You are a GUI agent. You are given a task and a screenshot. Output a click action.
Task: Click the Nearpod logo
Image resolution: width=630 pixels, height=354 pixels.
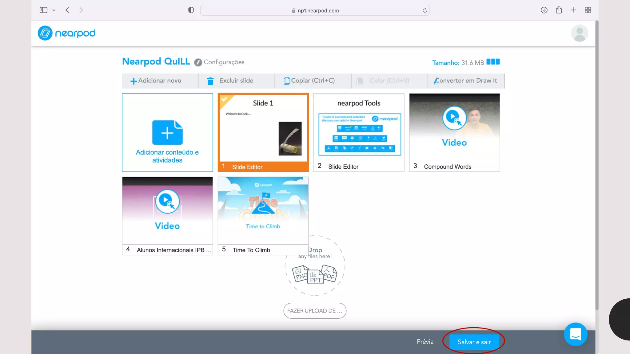[x=66, y=33]
